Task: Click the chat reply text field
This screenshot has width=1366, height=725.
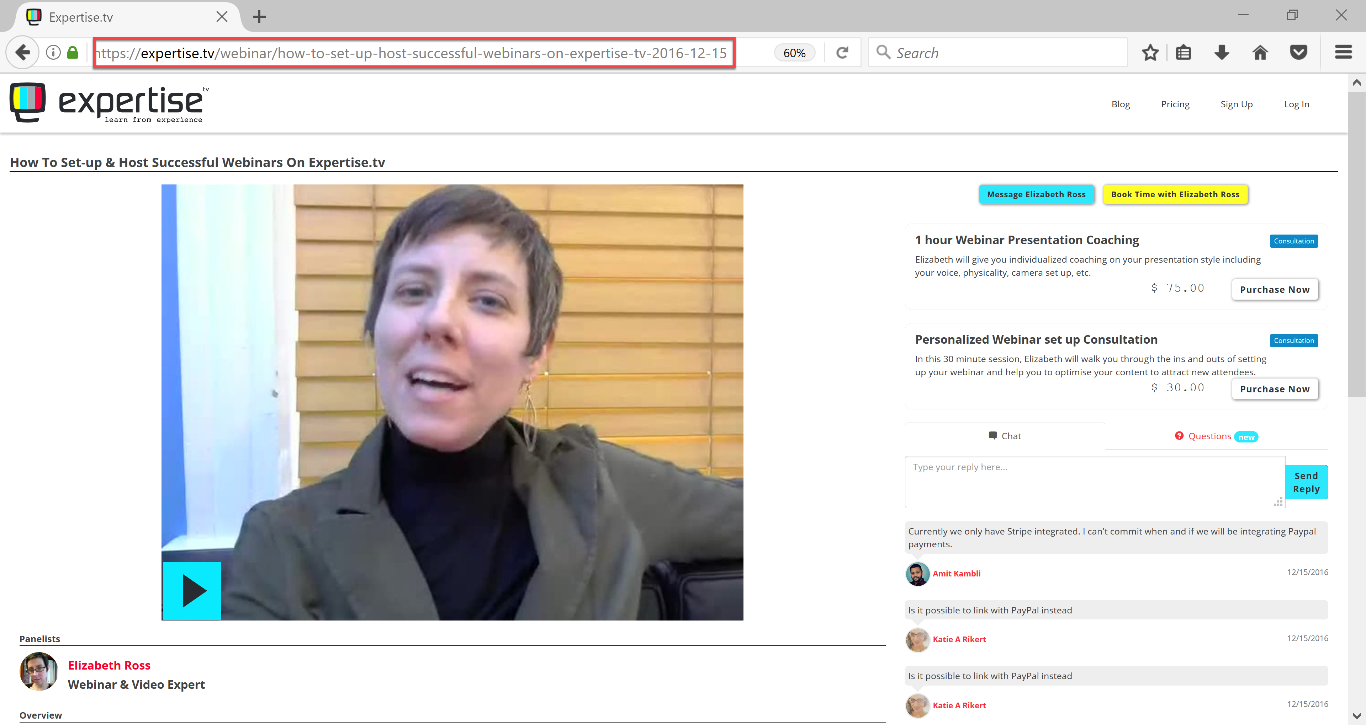Action: pos(1094,481)
